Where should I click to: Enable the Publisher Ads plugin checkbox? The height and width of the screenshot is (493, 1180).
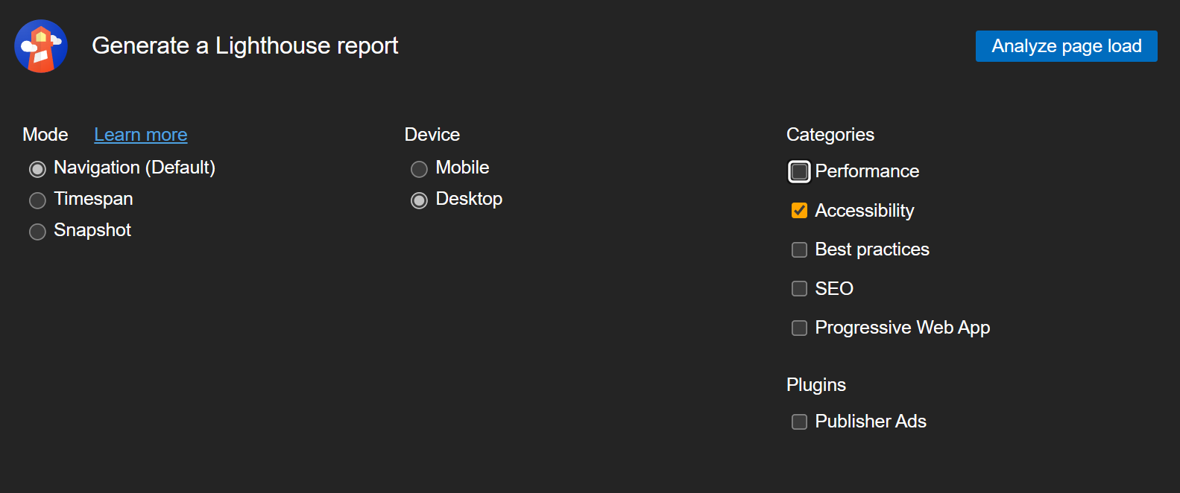(799, 422)
